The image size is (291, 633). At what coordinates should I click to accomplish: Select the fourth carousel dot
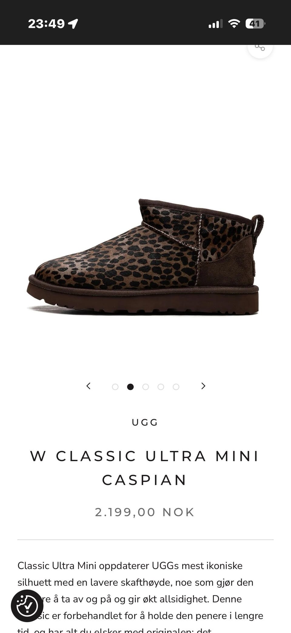click(x=161, y=387)
